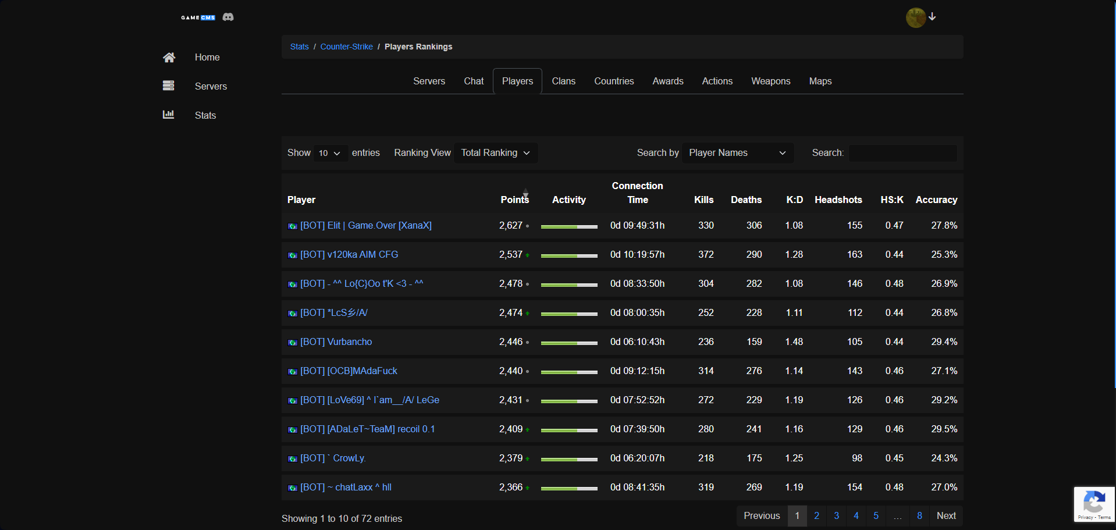Screen dimensions: 1116x530
Task: Open player [BOT] [ADaLeT~TeaM] recoil 0.1
Action: click(368, 429)
